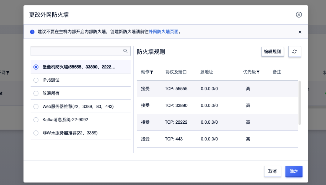Select Web服务器推荐 firewall option
326x185 pixels.
(36, 107)
